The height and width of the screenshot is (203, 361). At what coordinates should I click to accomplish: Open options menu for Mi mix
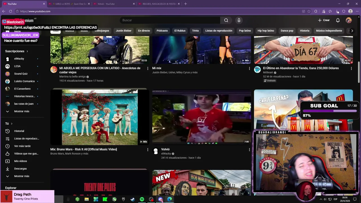point(249,69)
